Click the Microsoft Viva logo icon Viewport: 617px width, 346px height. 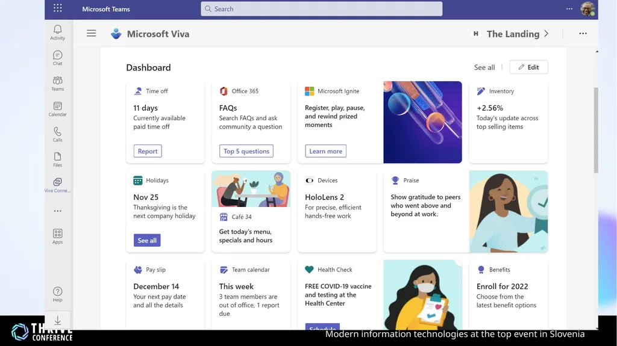116,34
